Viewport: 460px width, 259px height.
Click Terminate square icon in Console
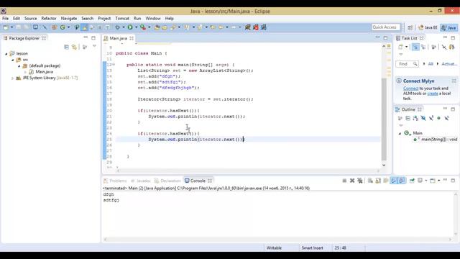(344, 181)
